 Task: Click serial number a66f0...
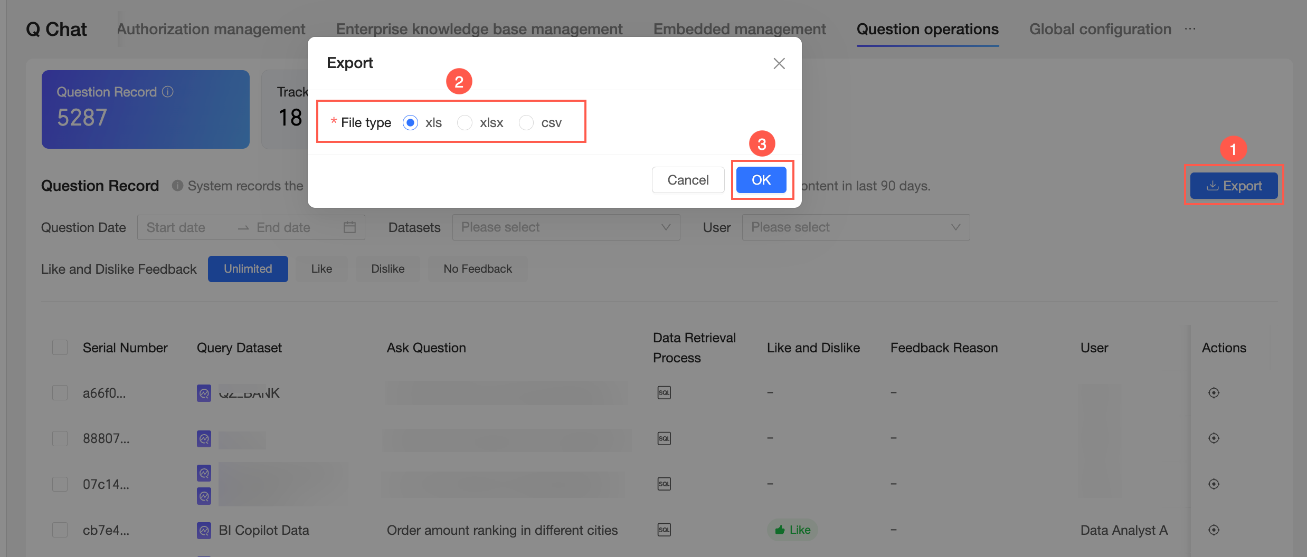[104, 393]
